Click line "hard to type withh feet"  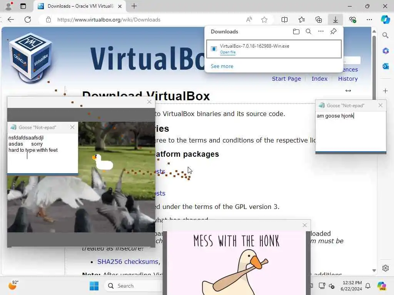tap(33, 150)
